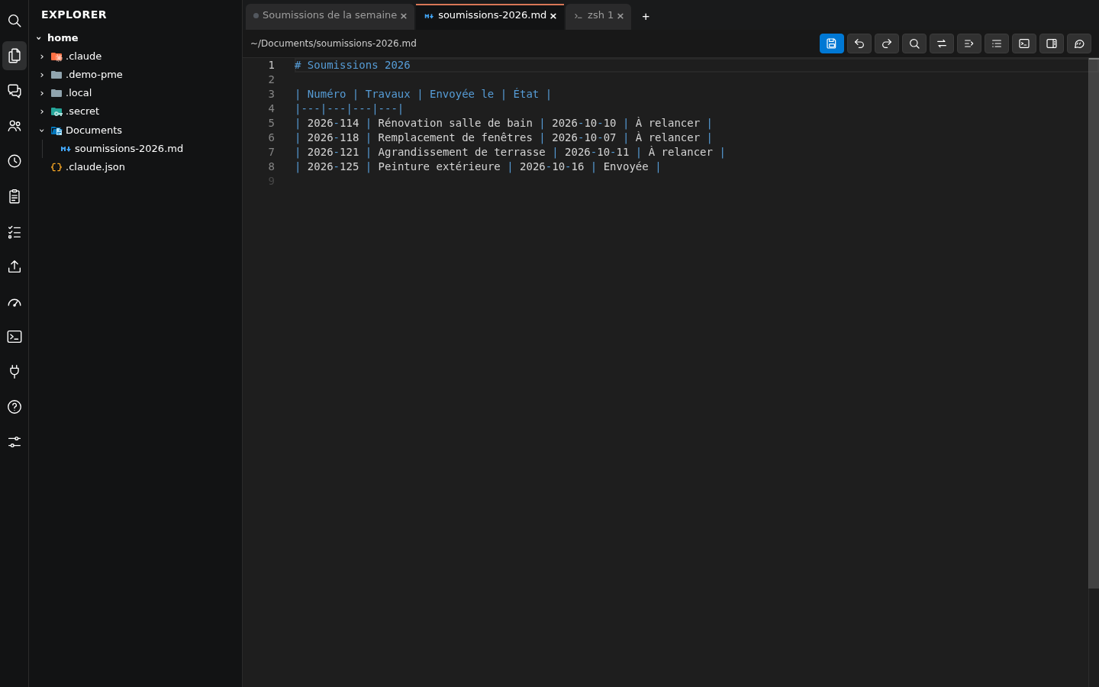Switch to Soumissions de la semaine tab
This screenshot has height=687, width=1099.
coord(330,15)
